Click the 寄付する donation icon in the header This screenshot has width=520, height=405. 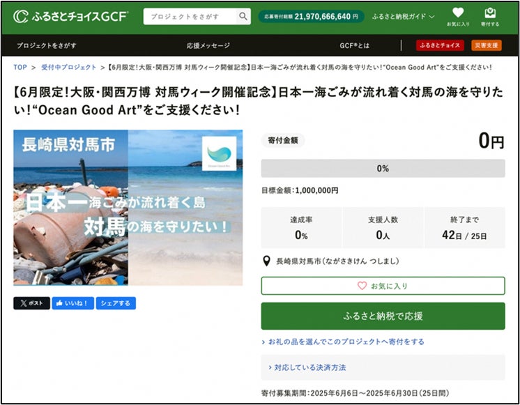click(x=490, y=17)
